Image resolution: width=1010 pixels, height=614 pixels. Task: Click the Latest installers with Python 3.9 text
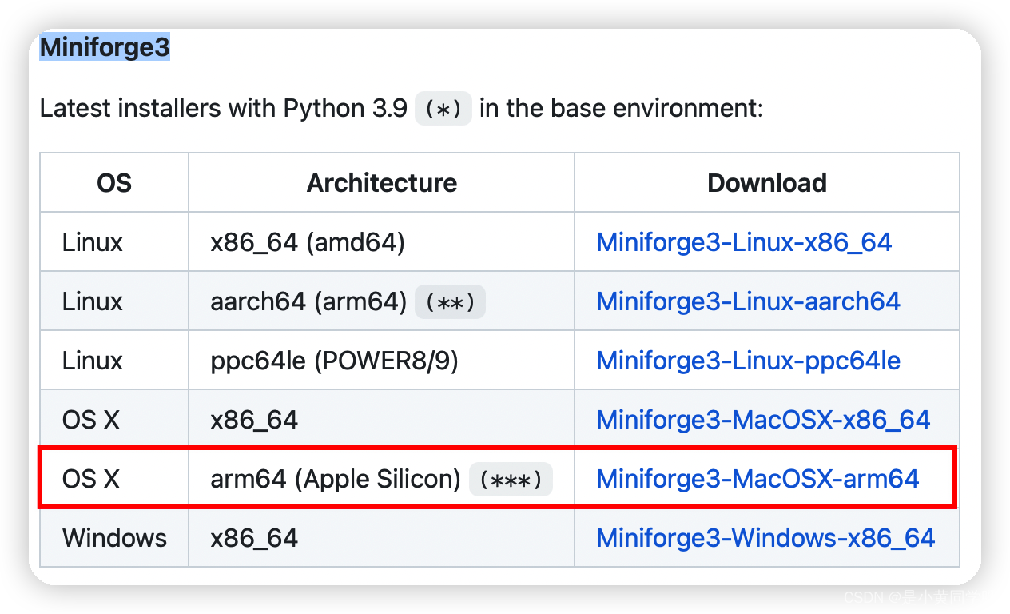[x=224, y=108]
